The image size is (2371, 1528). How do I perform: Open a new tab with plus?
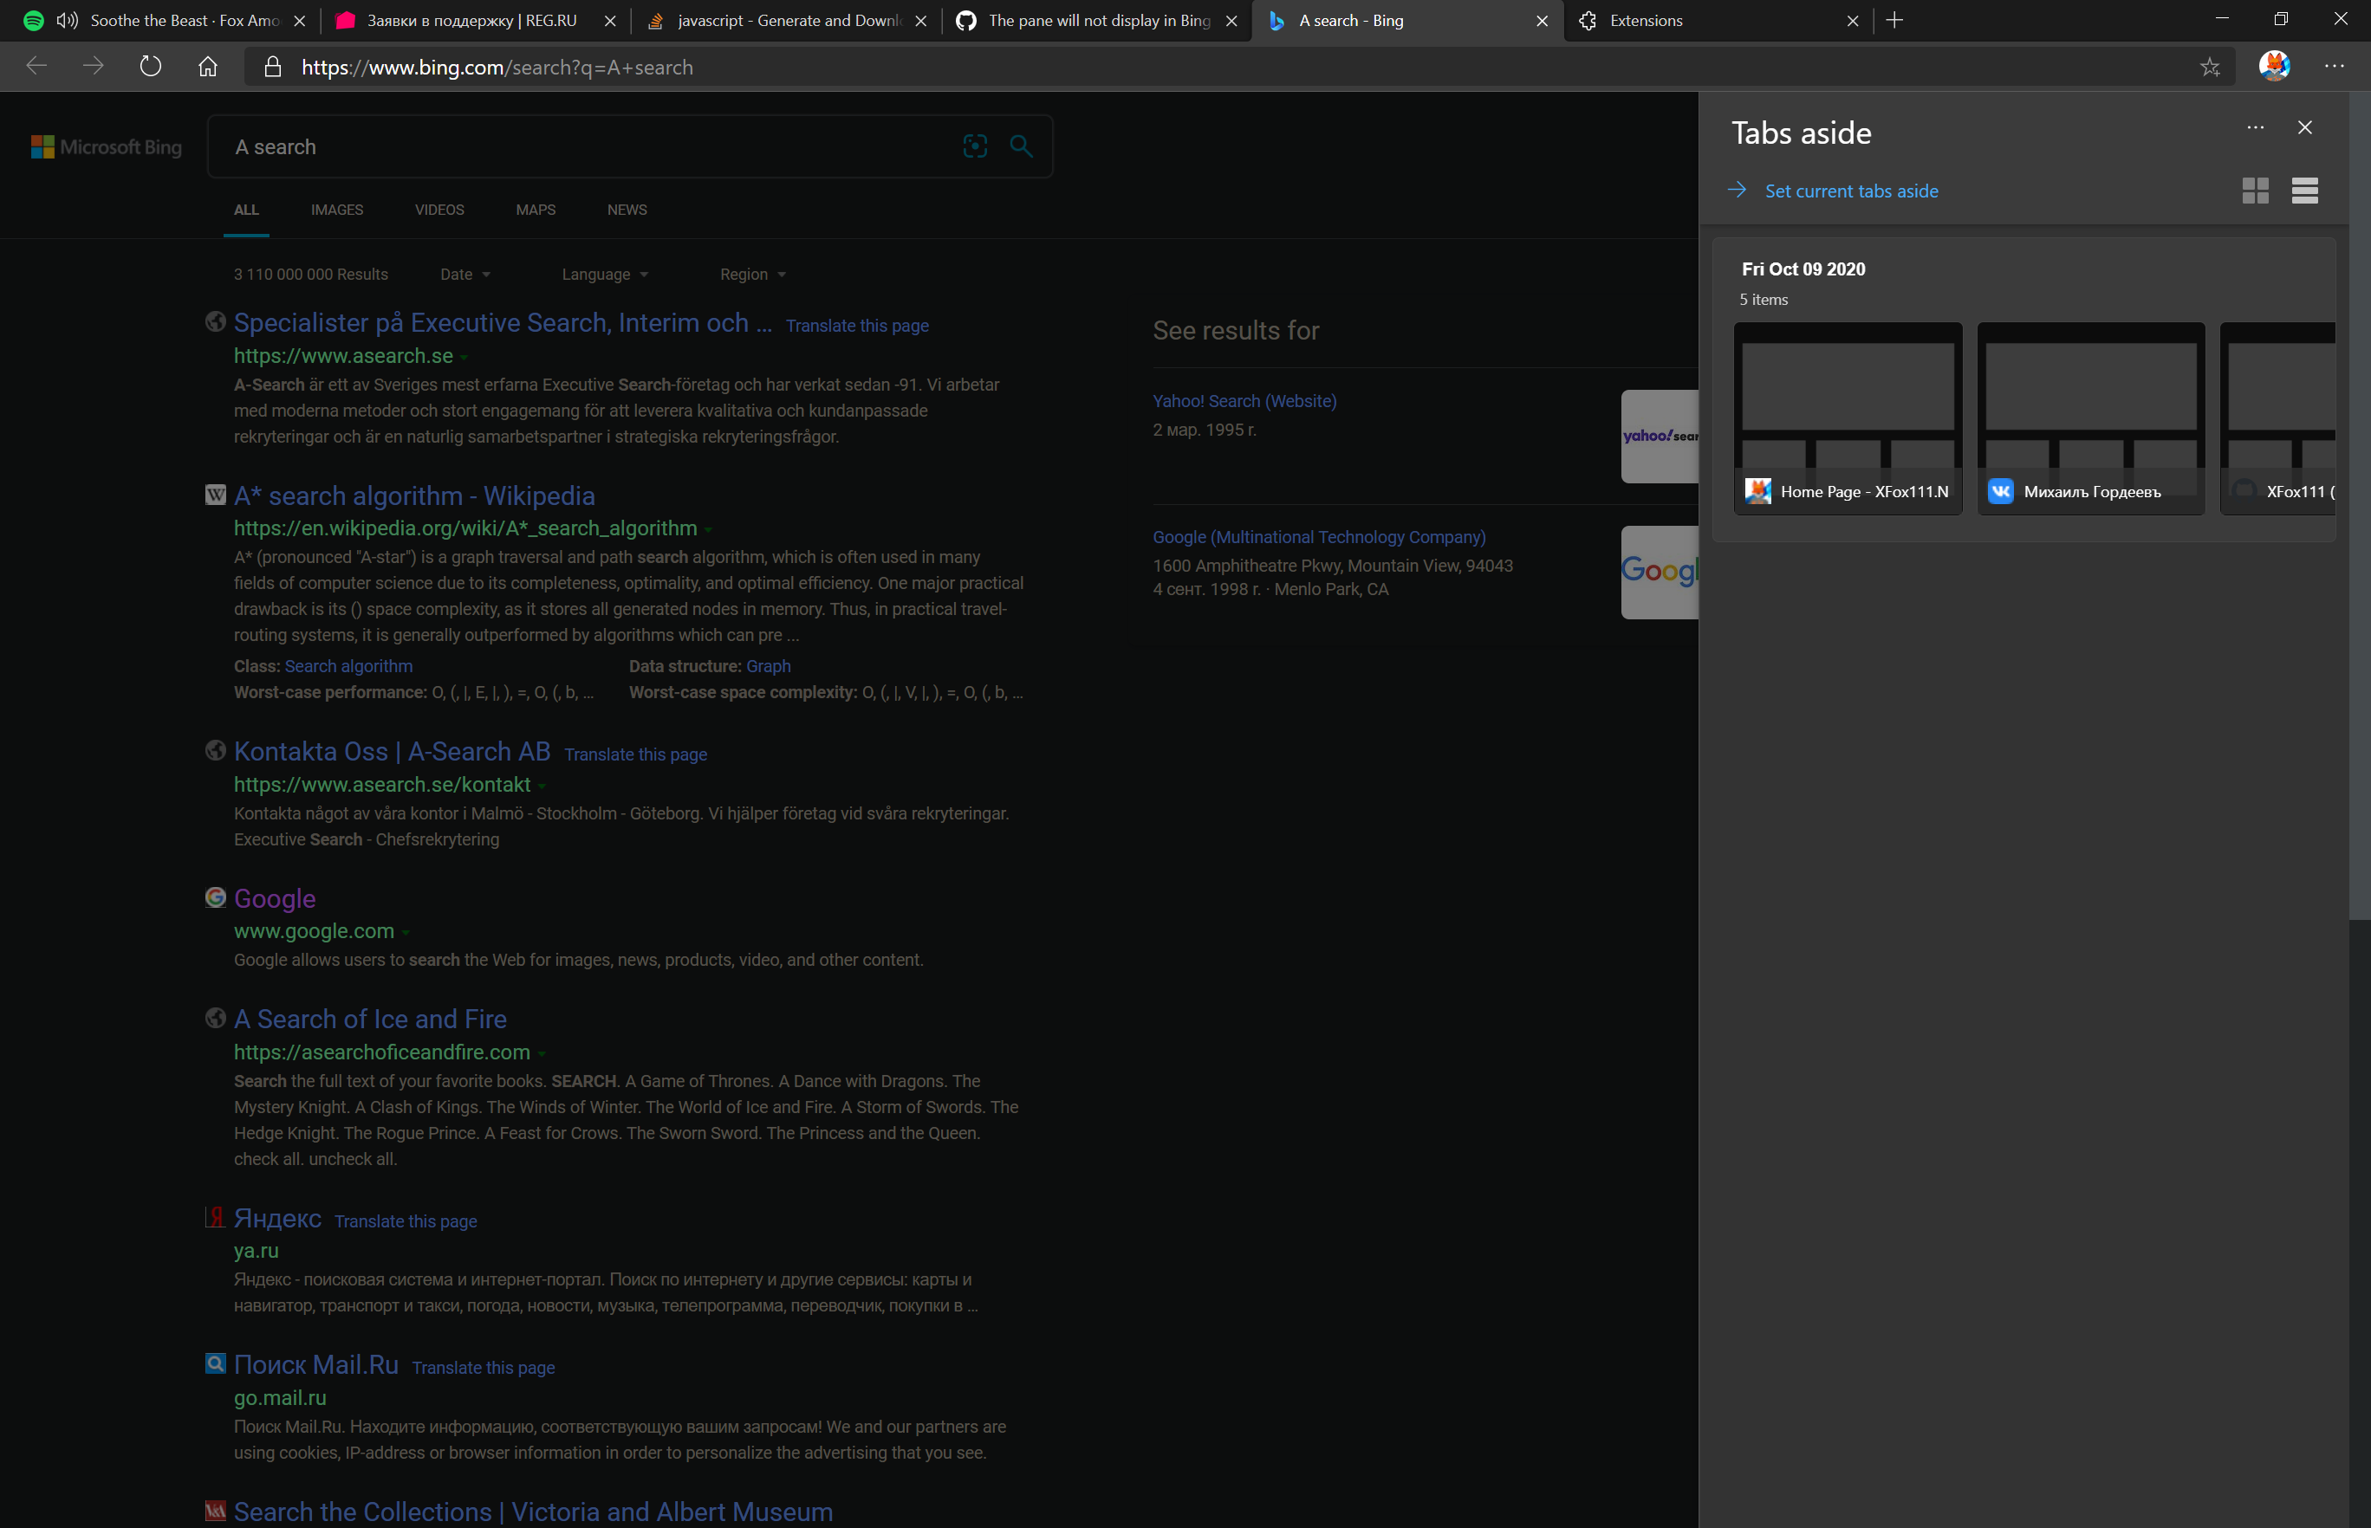point(1894,20)
